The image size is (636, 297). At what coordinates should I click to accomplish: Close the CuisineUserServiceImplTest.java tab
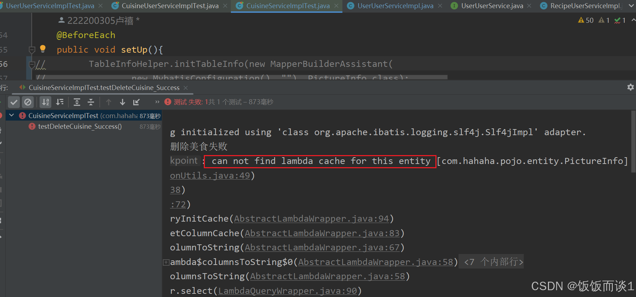click(225, 6)
